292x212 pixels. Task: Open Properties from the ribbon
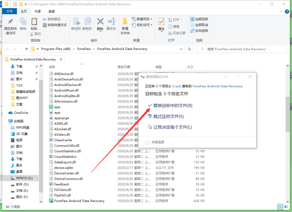click(x=161, y=25)
